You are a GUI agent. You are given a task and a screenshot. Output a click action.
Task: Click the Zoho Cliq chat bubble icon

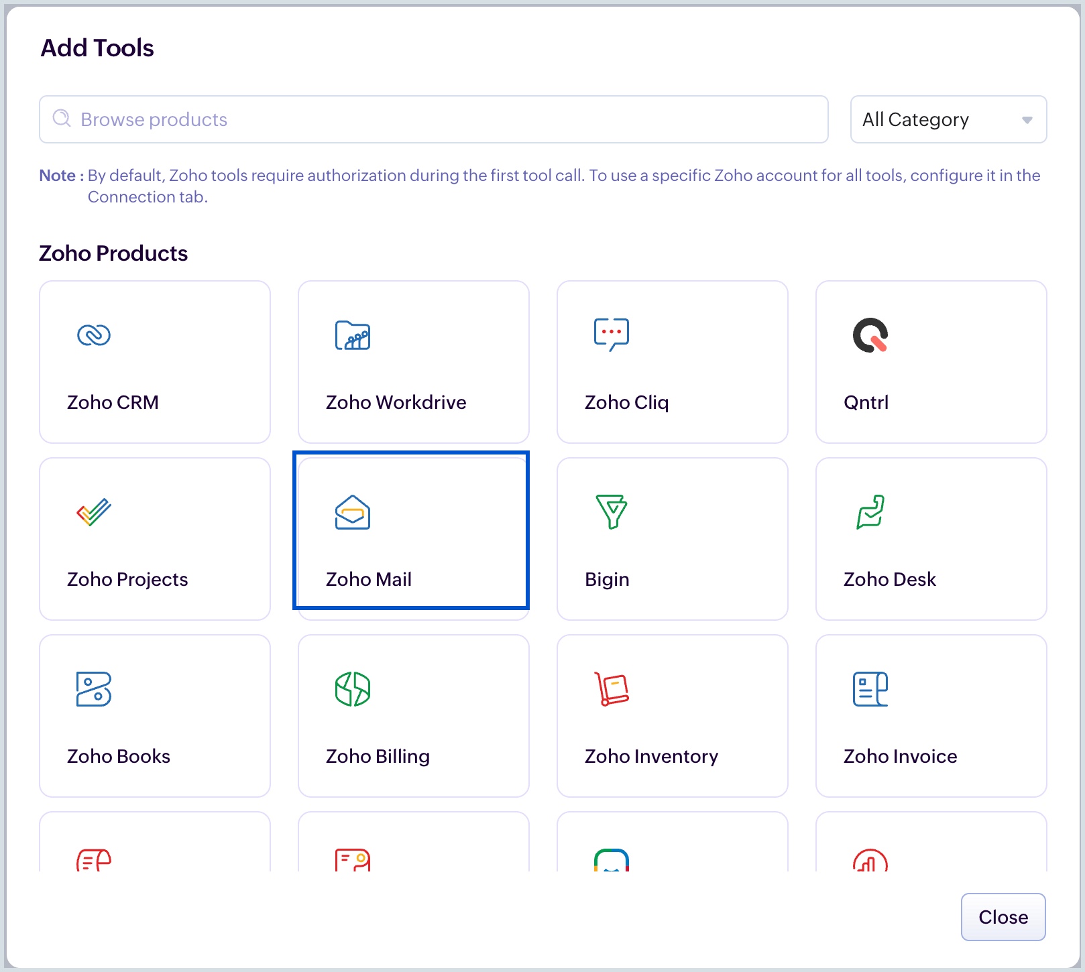[x=612, y=335]
